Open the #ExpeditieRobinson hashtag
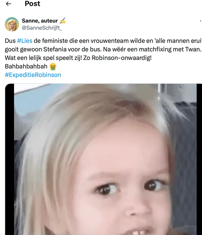The width and height of the screenshot is (202, 235). [x=33, y=75]
